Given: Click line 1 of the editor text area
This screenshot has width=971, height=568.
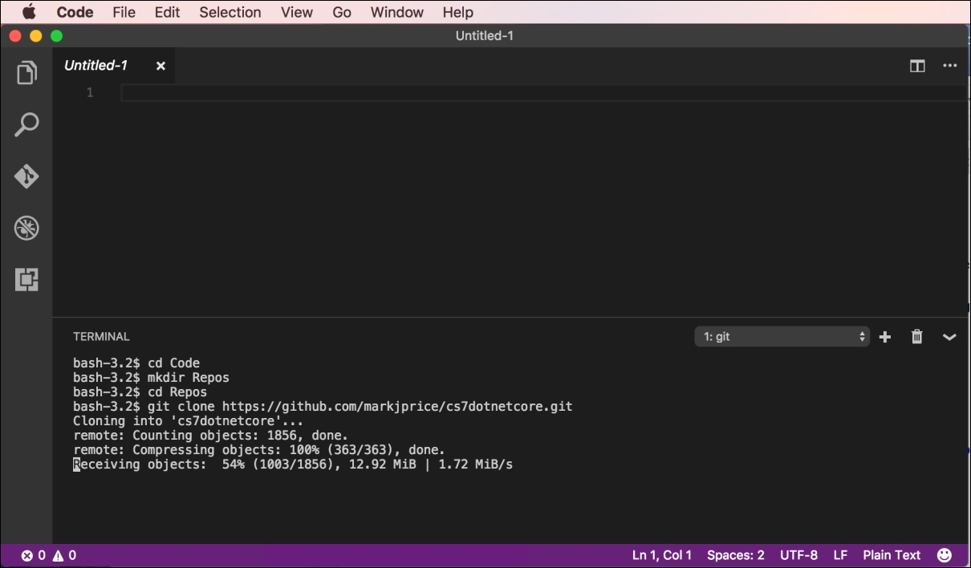Looking at the screenshot, I should [x=546, y=93].
